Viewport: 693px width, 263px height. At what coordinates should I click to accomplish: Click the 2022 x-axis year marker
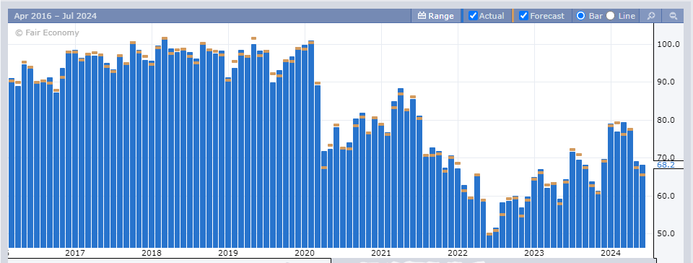pos(458,254)
